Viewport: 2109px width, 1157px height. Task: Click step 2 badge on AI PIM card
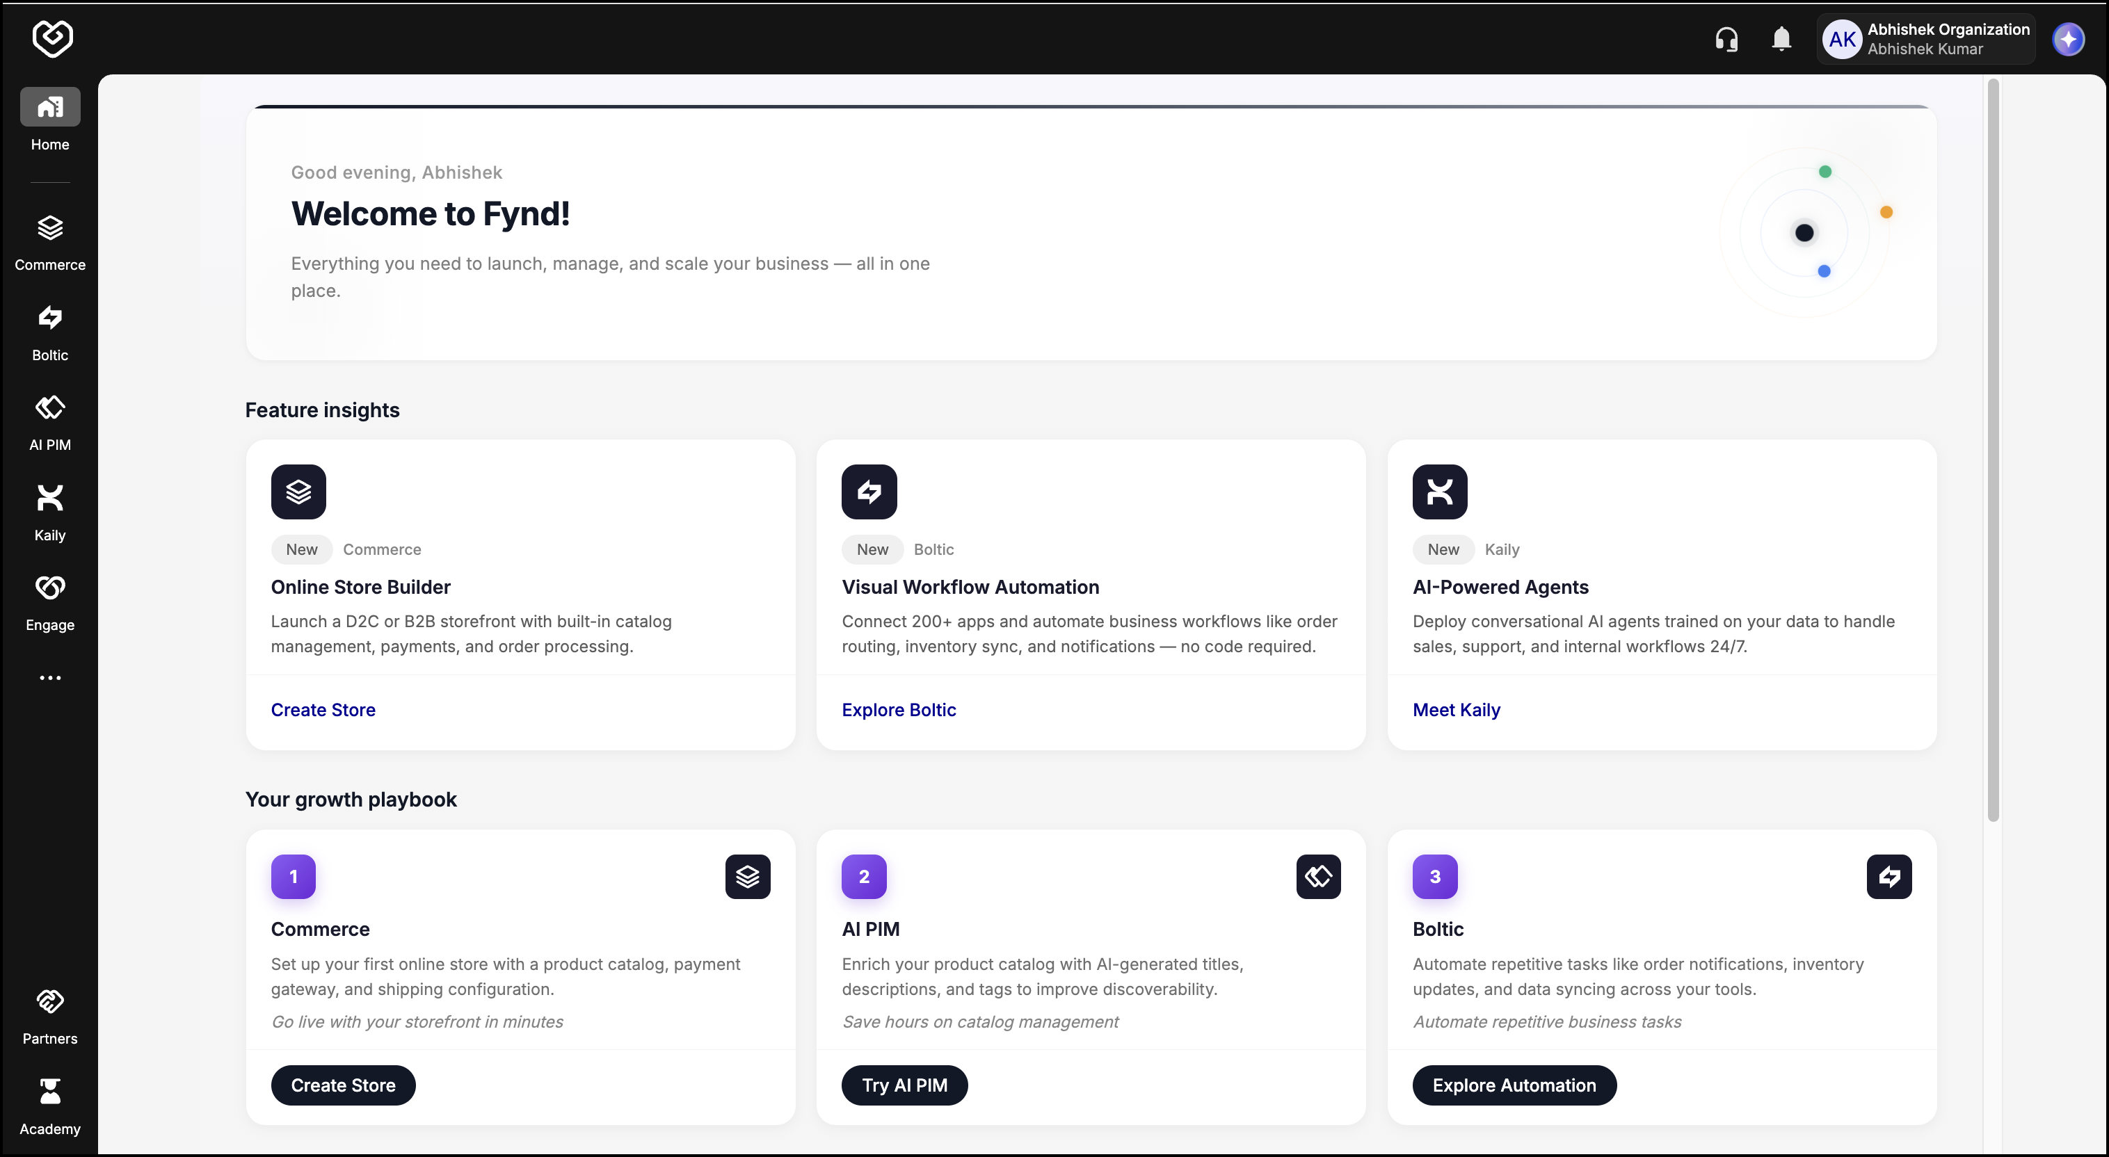(x=864, y=876)
